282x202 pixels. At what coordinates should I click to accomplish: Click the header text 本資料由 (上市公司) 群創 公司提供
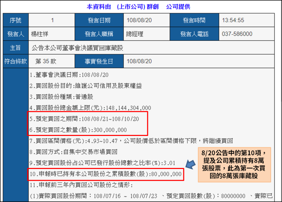pos(138,7)
